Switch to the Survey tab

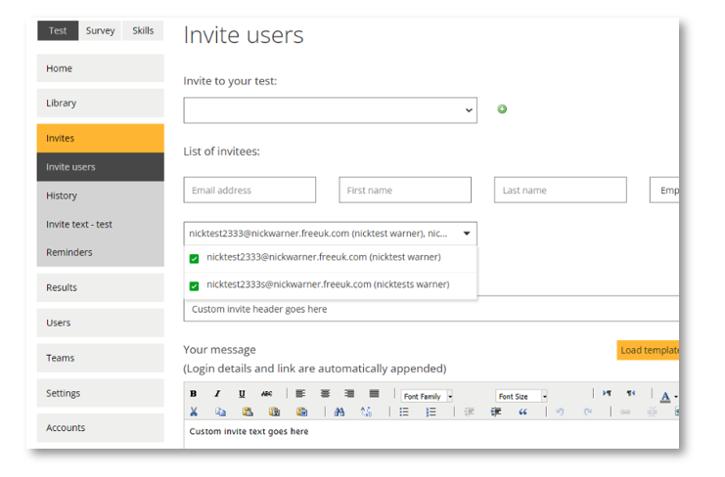click(101, 30)
